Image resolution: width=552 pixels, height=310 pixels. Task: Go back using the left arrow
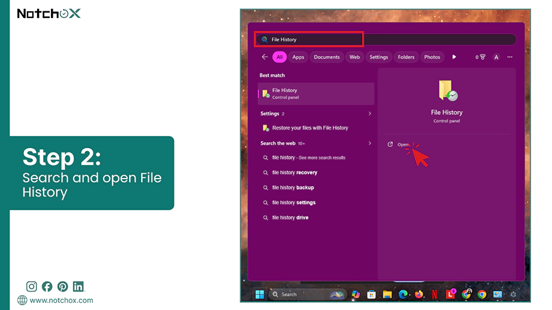point(265,57)
